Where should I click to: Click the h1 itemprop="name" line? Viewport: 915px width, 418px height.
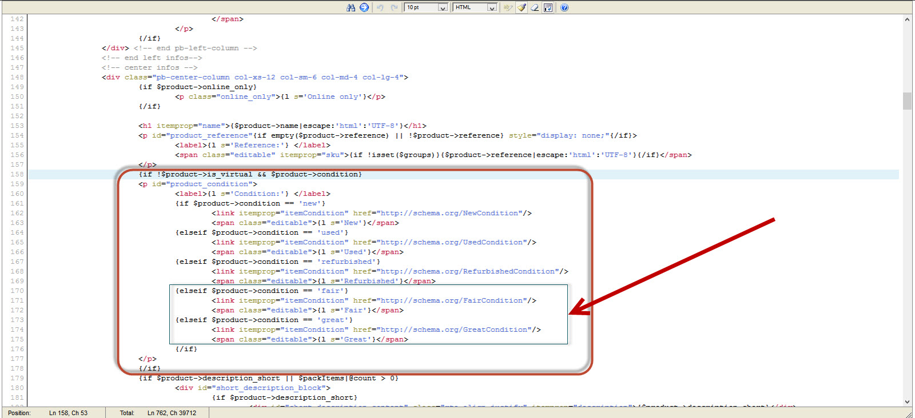coord(282,126)
